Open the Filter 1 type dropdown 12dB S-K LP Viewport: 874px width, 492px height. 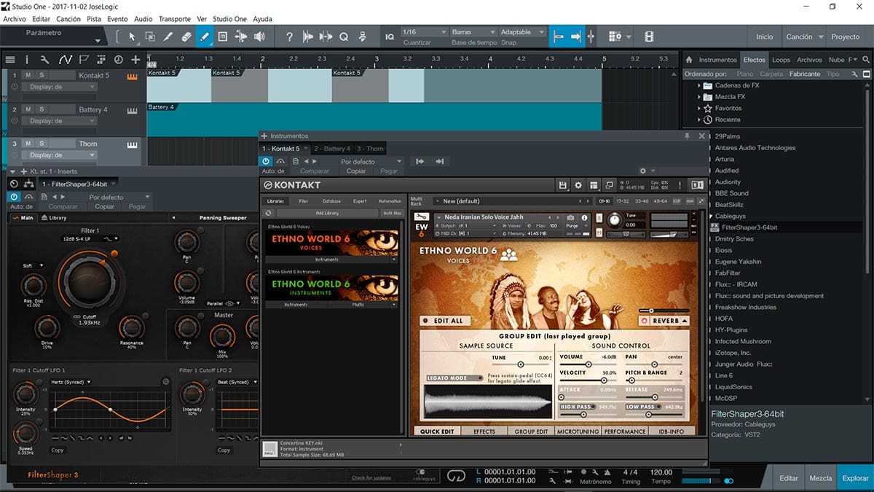coord(90,238)
